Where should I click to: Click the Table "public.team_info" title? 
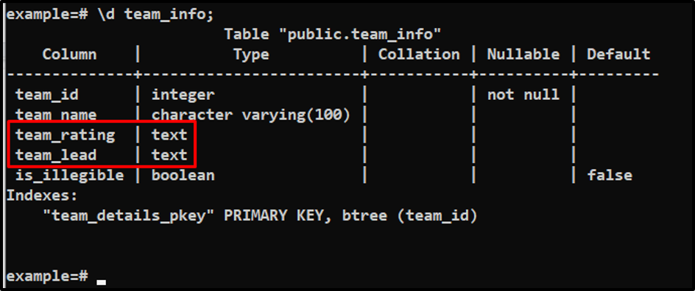[x=333, y=34]
